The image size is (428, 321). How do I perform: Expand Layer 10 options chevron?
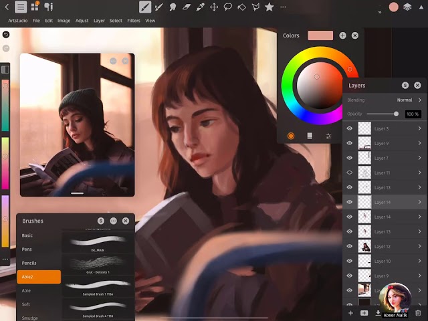point(419,261)
